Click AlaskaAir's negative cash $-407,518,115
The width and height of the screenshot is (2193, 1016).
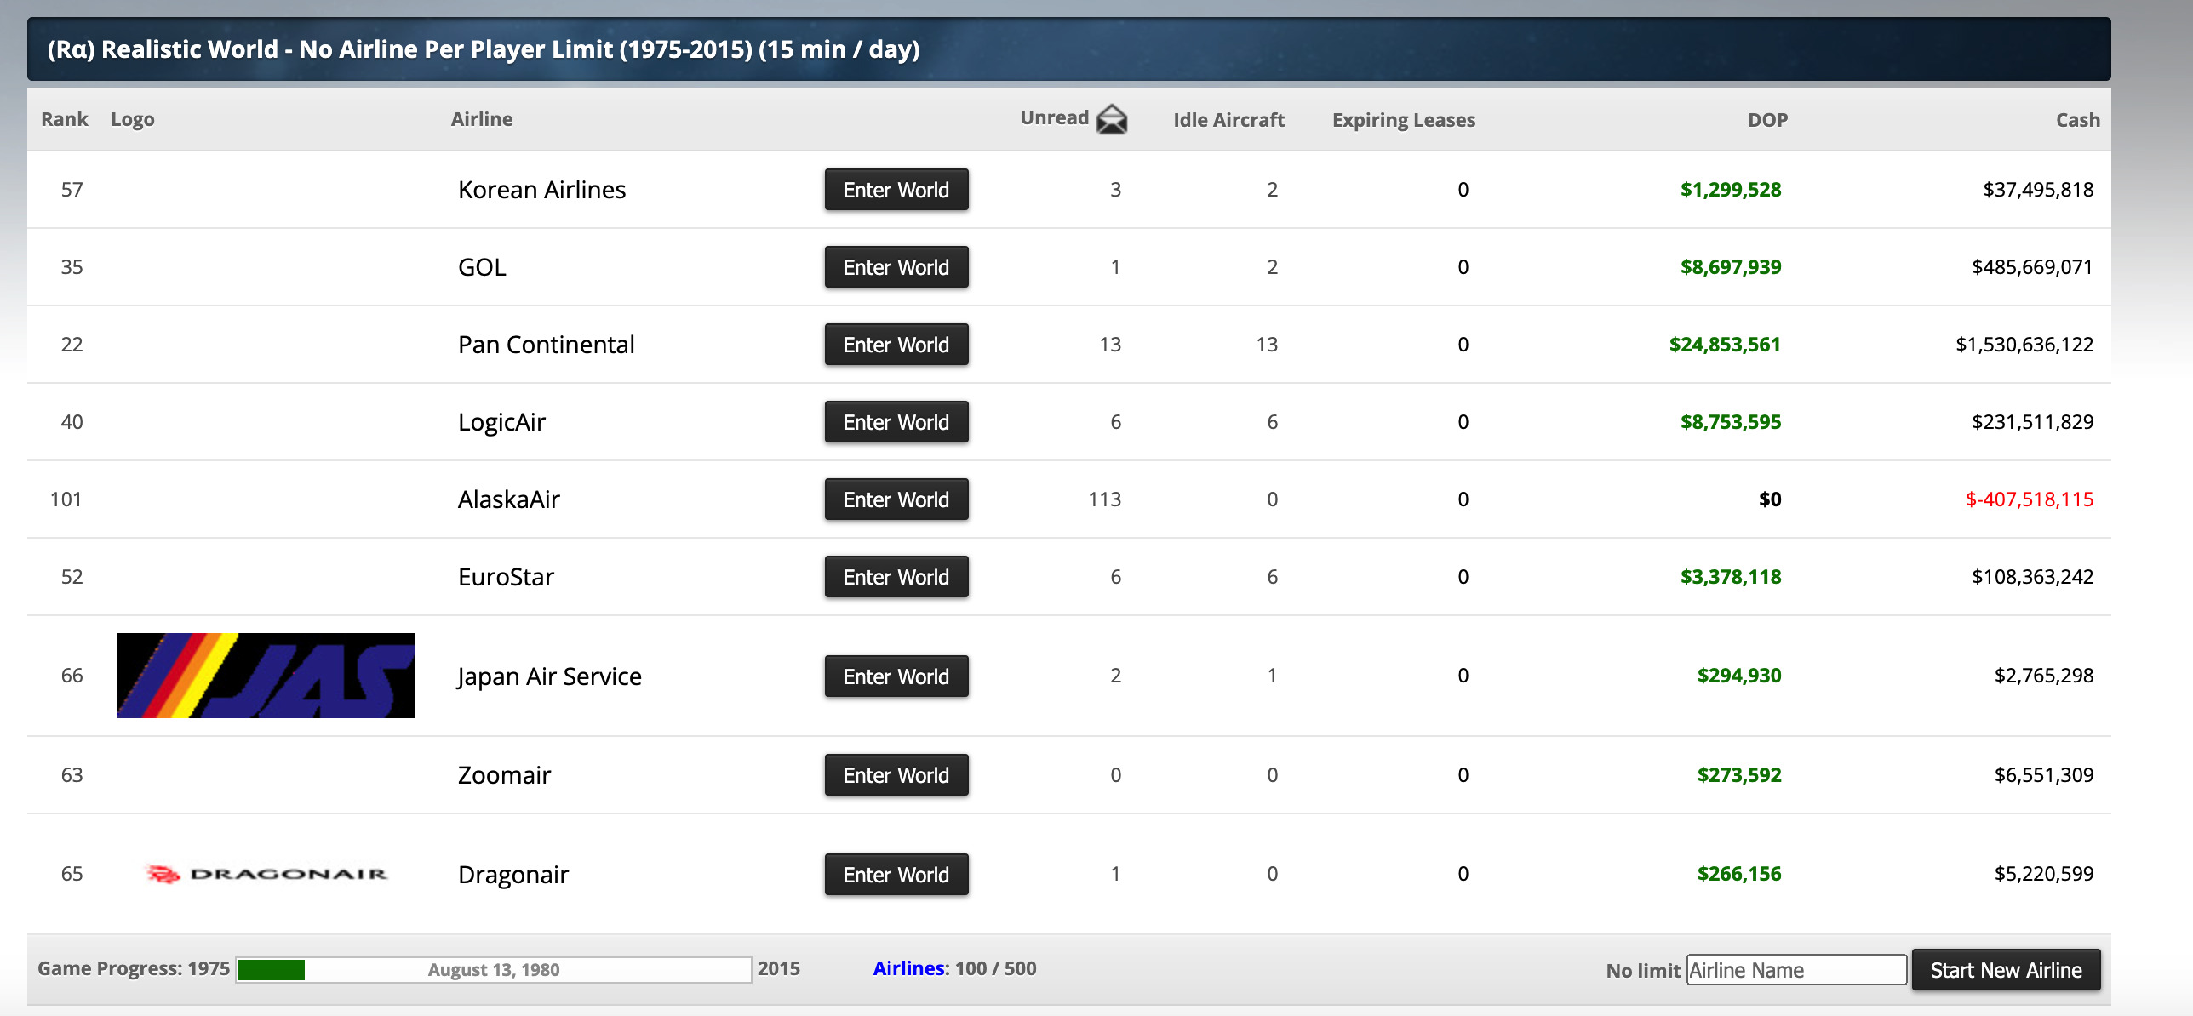click(x=2030, y=499)
